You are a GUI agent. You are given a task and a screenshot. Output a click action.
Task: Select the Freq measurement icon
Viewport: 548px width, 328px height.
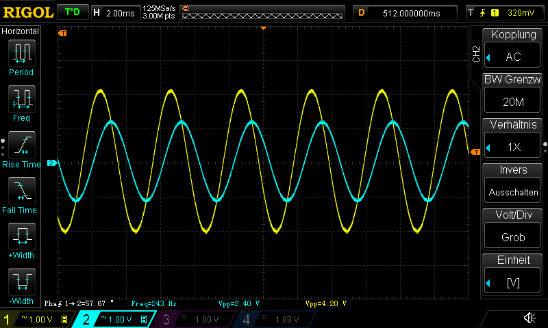[21, 100]
